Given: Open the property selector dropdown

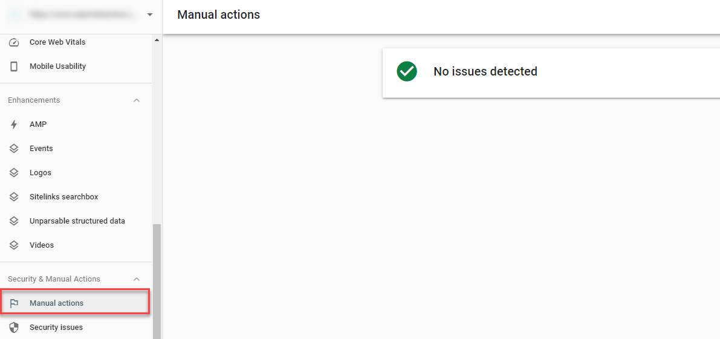Looking at the screenshot, I should pyautogui.click(x=149, y=15).
